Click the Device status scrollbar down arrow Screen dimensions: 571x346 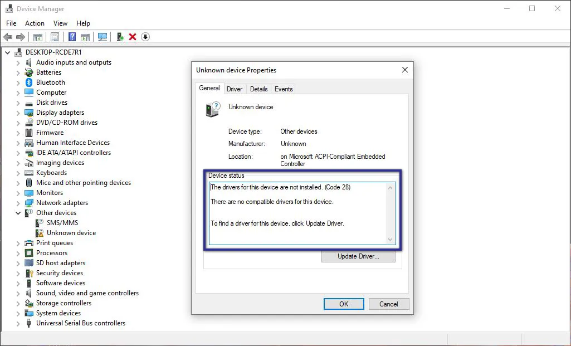[390, 240]
